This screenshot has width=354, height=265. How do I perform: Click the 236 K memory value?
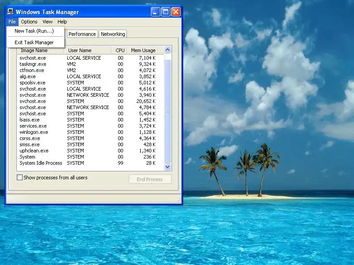150,157
